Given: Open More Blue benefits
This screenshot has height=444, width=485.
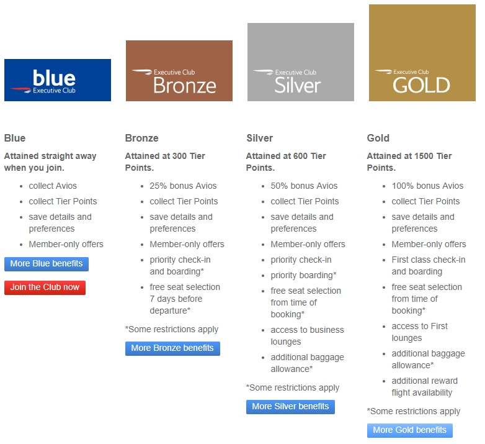Looking at the screenshot, I should click(x=47, y=264).
